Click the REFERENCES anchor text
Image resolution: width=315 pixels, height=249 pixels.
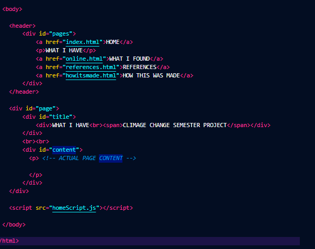tap(139, 67)
